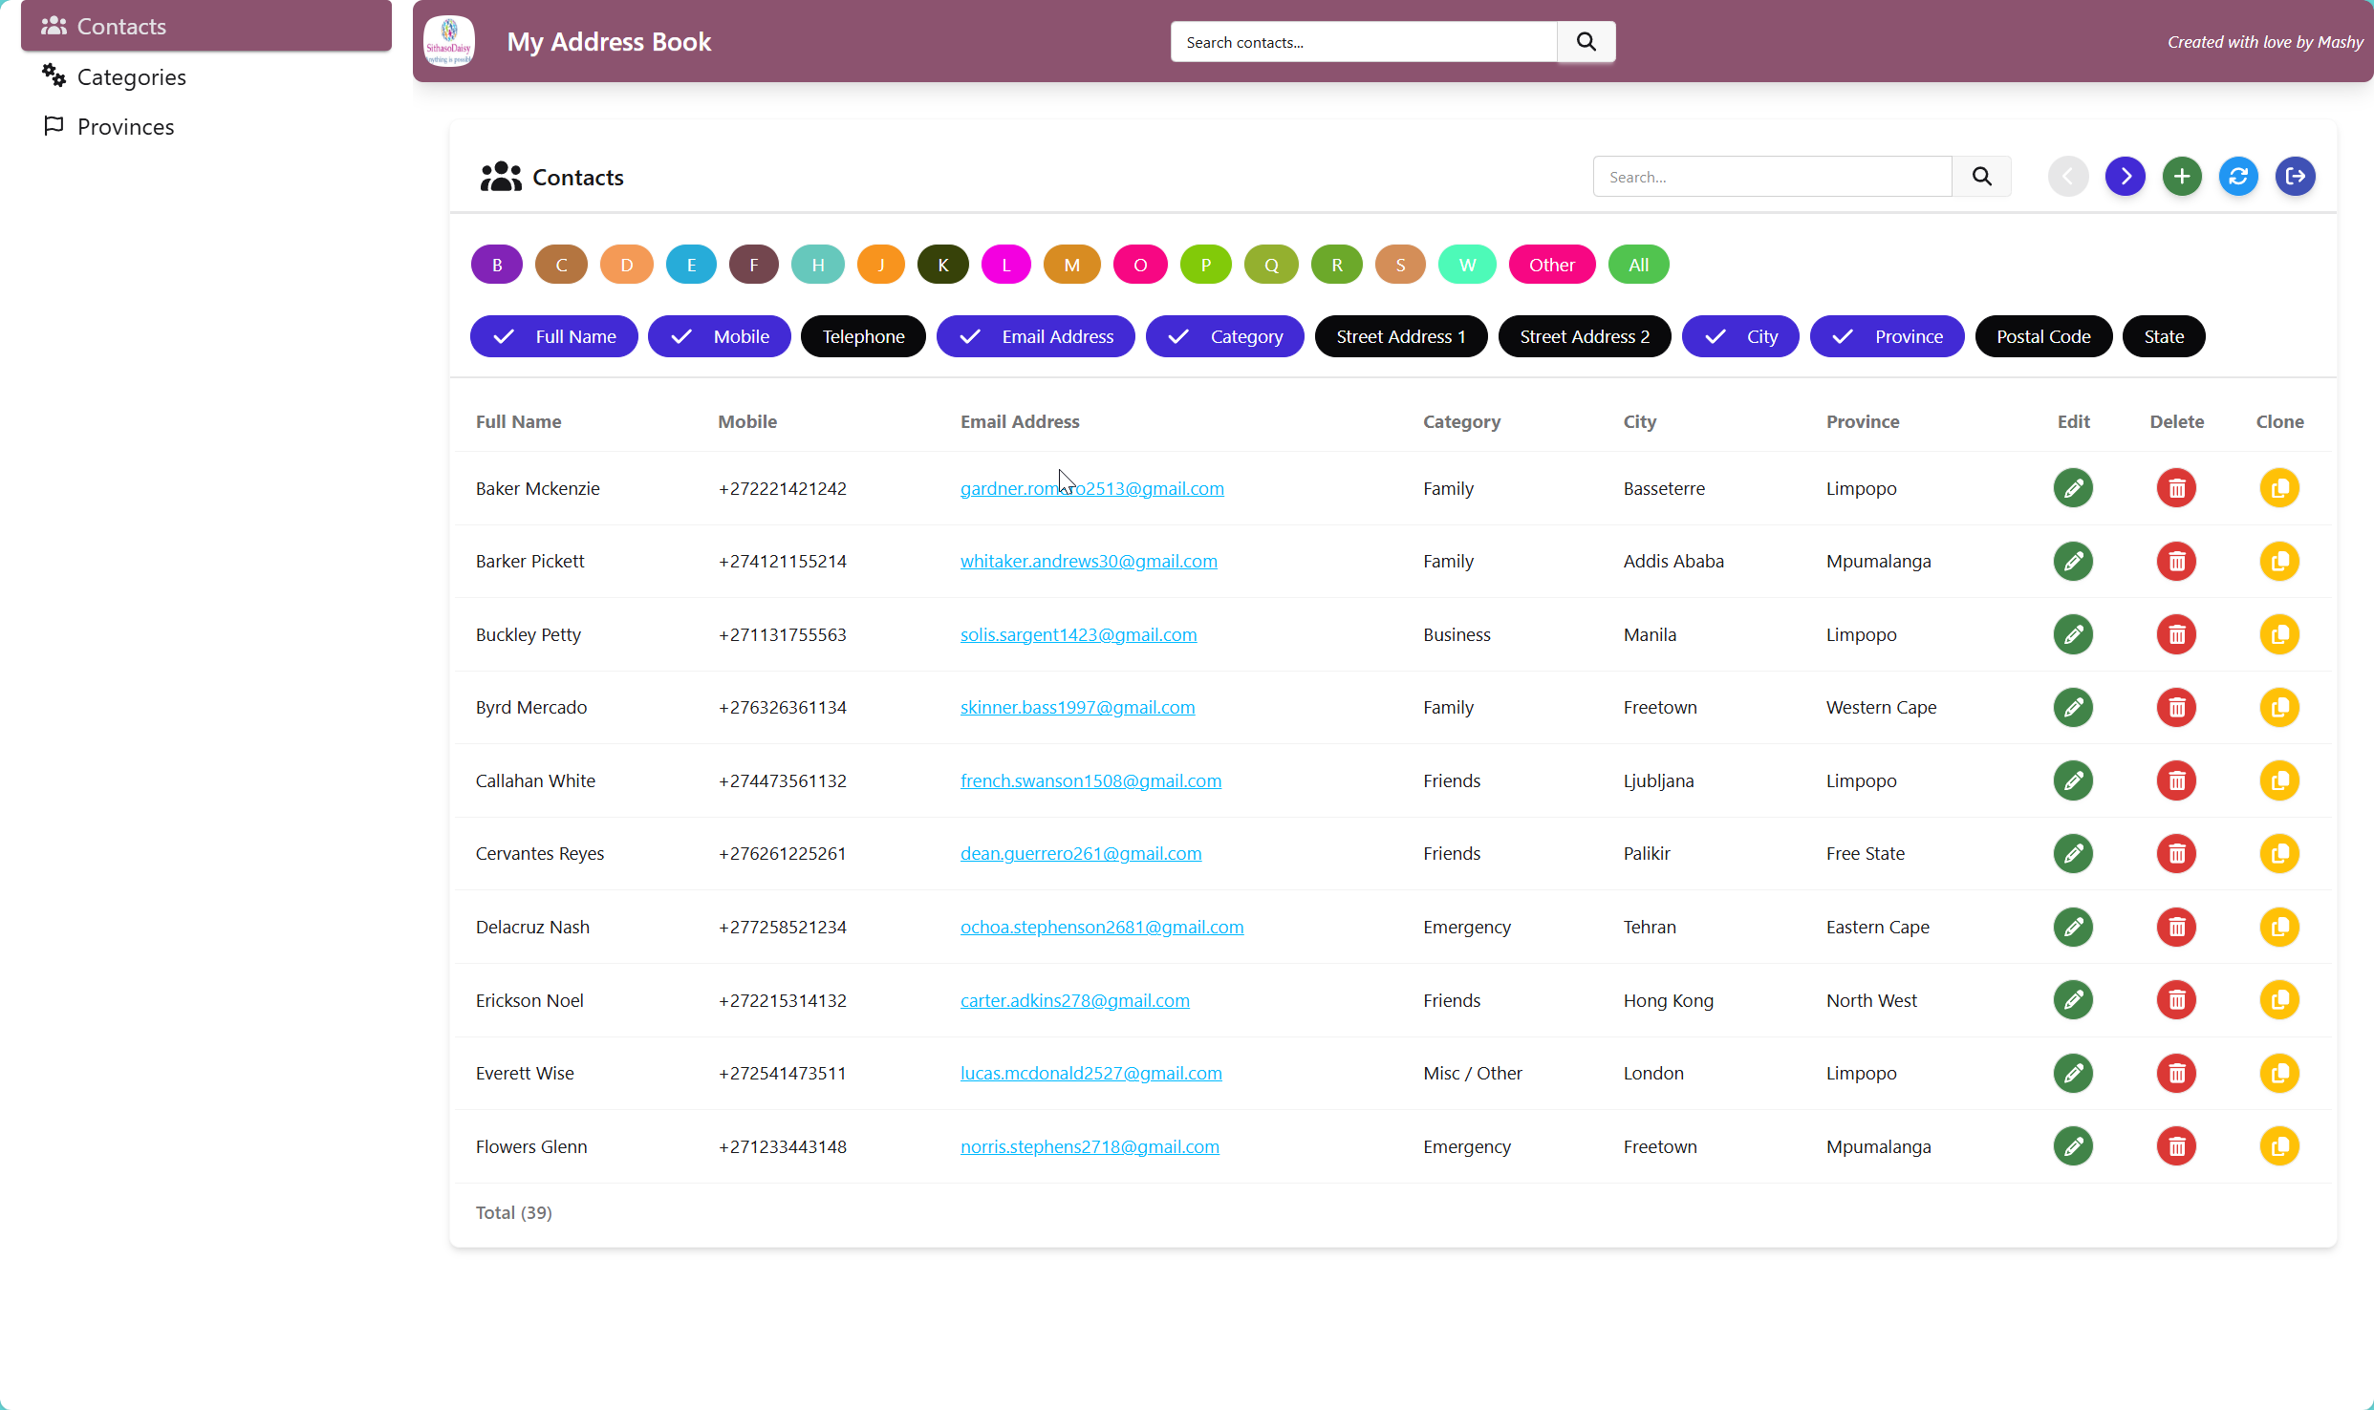Filter contacts by the pink Other letter badge
The width and height of the screenshot is (2374, 1410).
tap(1551, 265)
